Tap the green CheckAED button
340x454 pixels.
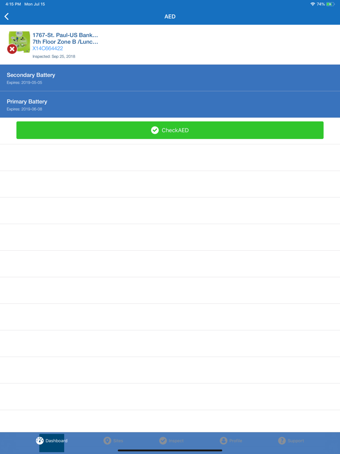coord(170,130)
